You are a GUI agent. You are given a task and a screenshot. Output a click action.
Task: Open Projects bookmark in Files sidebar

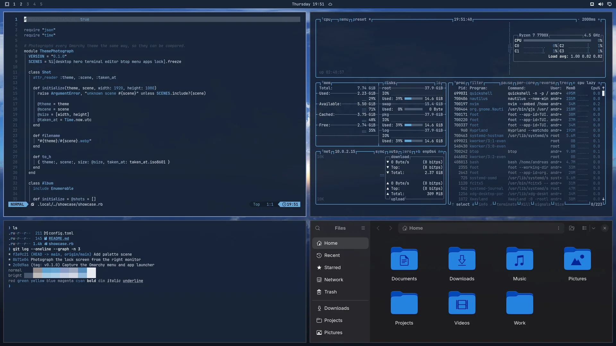click(x=340, y=320)
